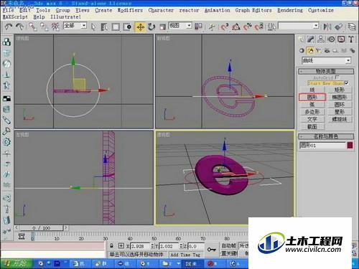
Task: Click the 多边形 polygon shape button
Action: click(x=312, y=112)
